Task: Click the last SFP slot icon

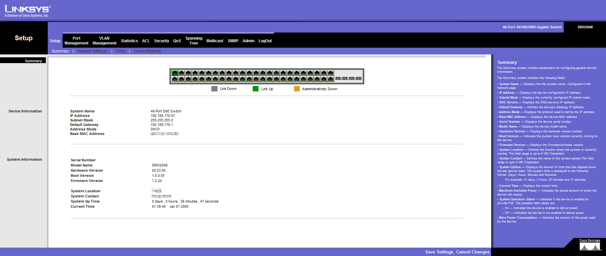Action: pos(358,78)
